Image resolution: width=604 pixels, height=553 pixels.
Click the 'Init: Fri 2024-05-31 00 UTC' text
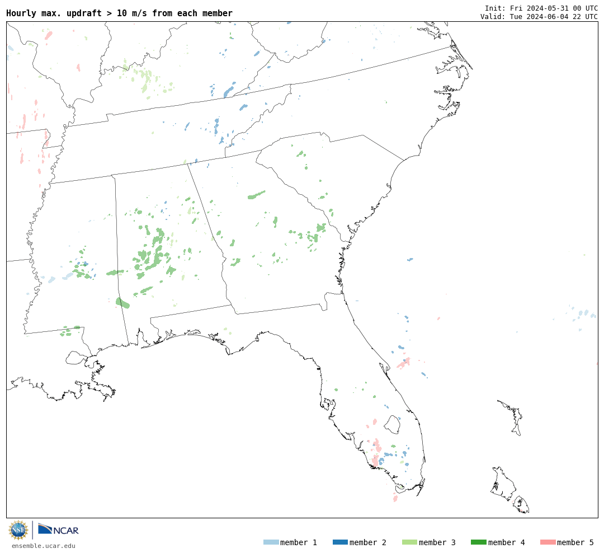click(541, 8)
